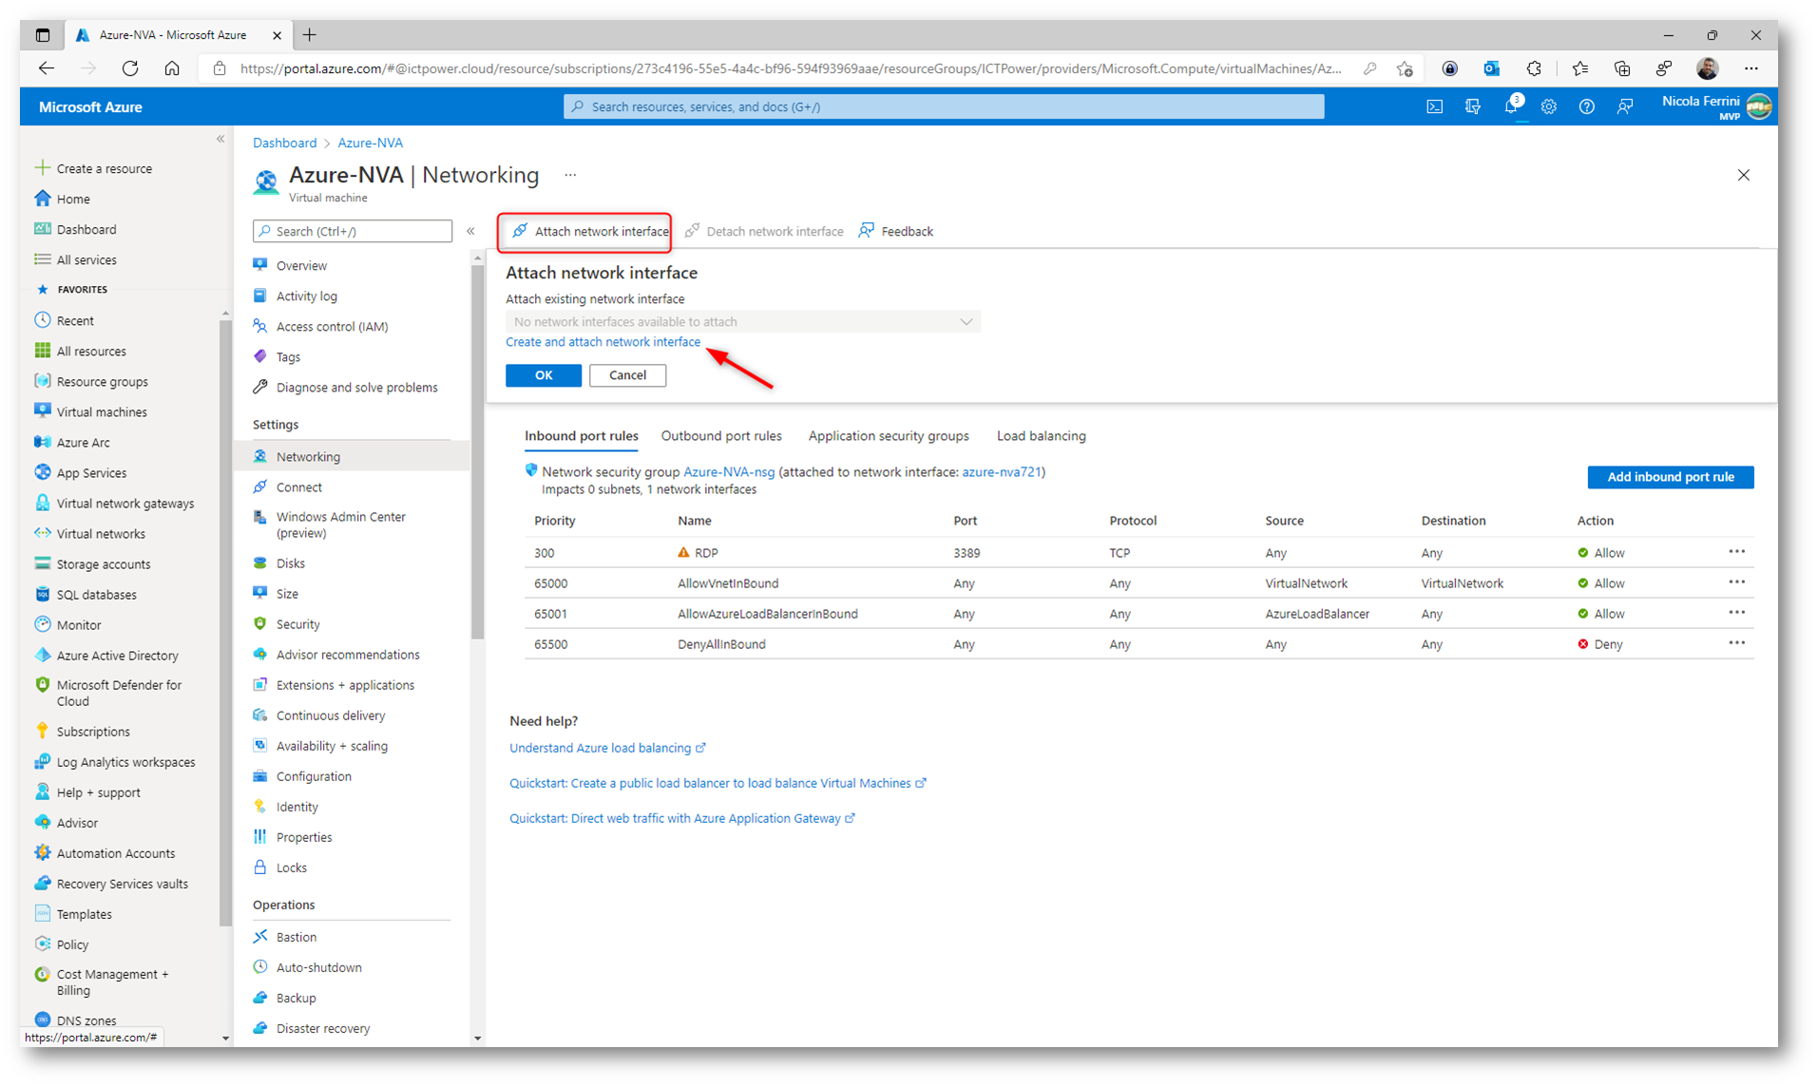Viewport: 1818px width, 1087px height.
Task: Click the Search resources, services, and docs box
Action: [x=943, y=106]
